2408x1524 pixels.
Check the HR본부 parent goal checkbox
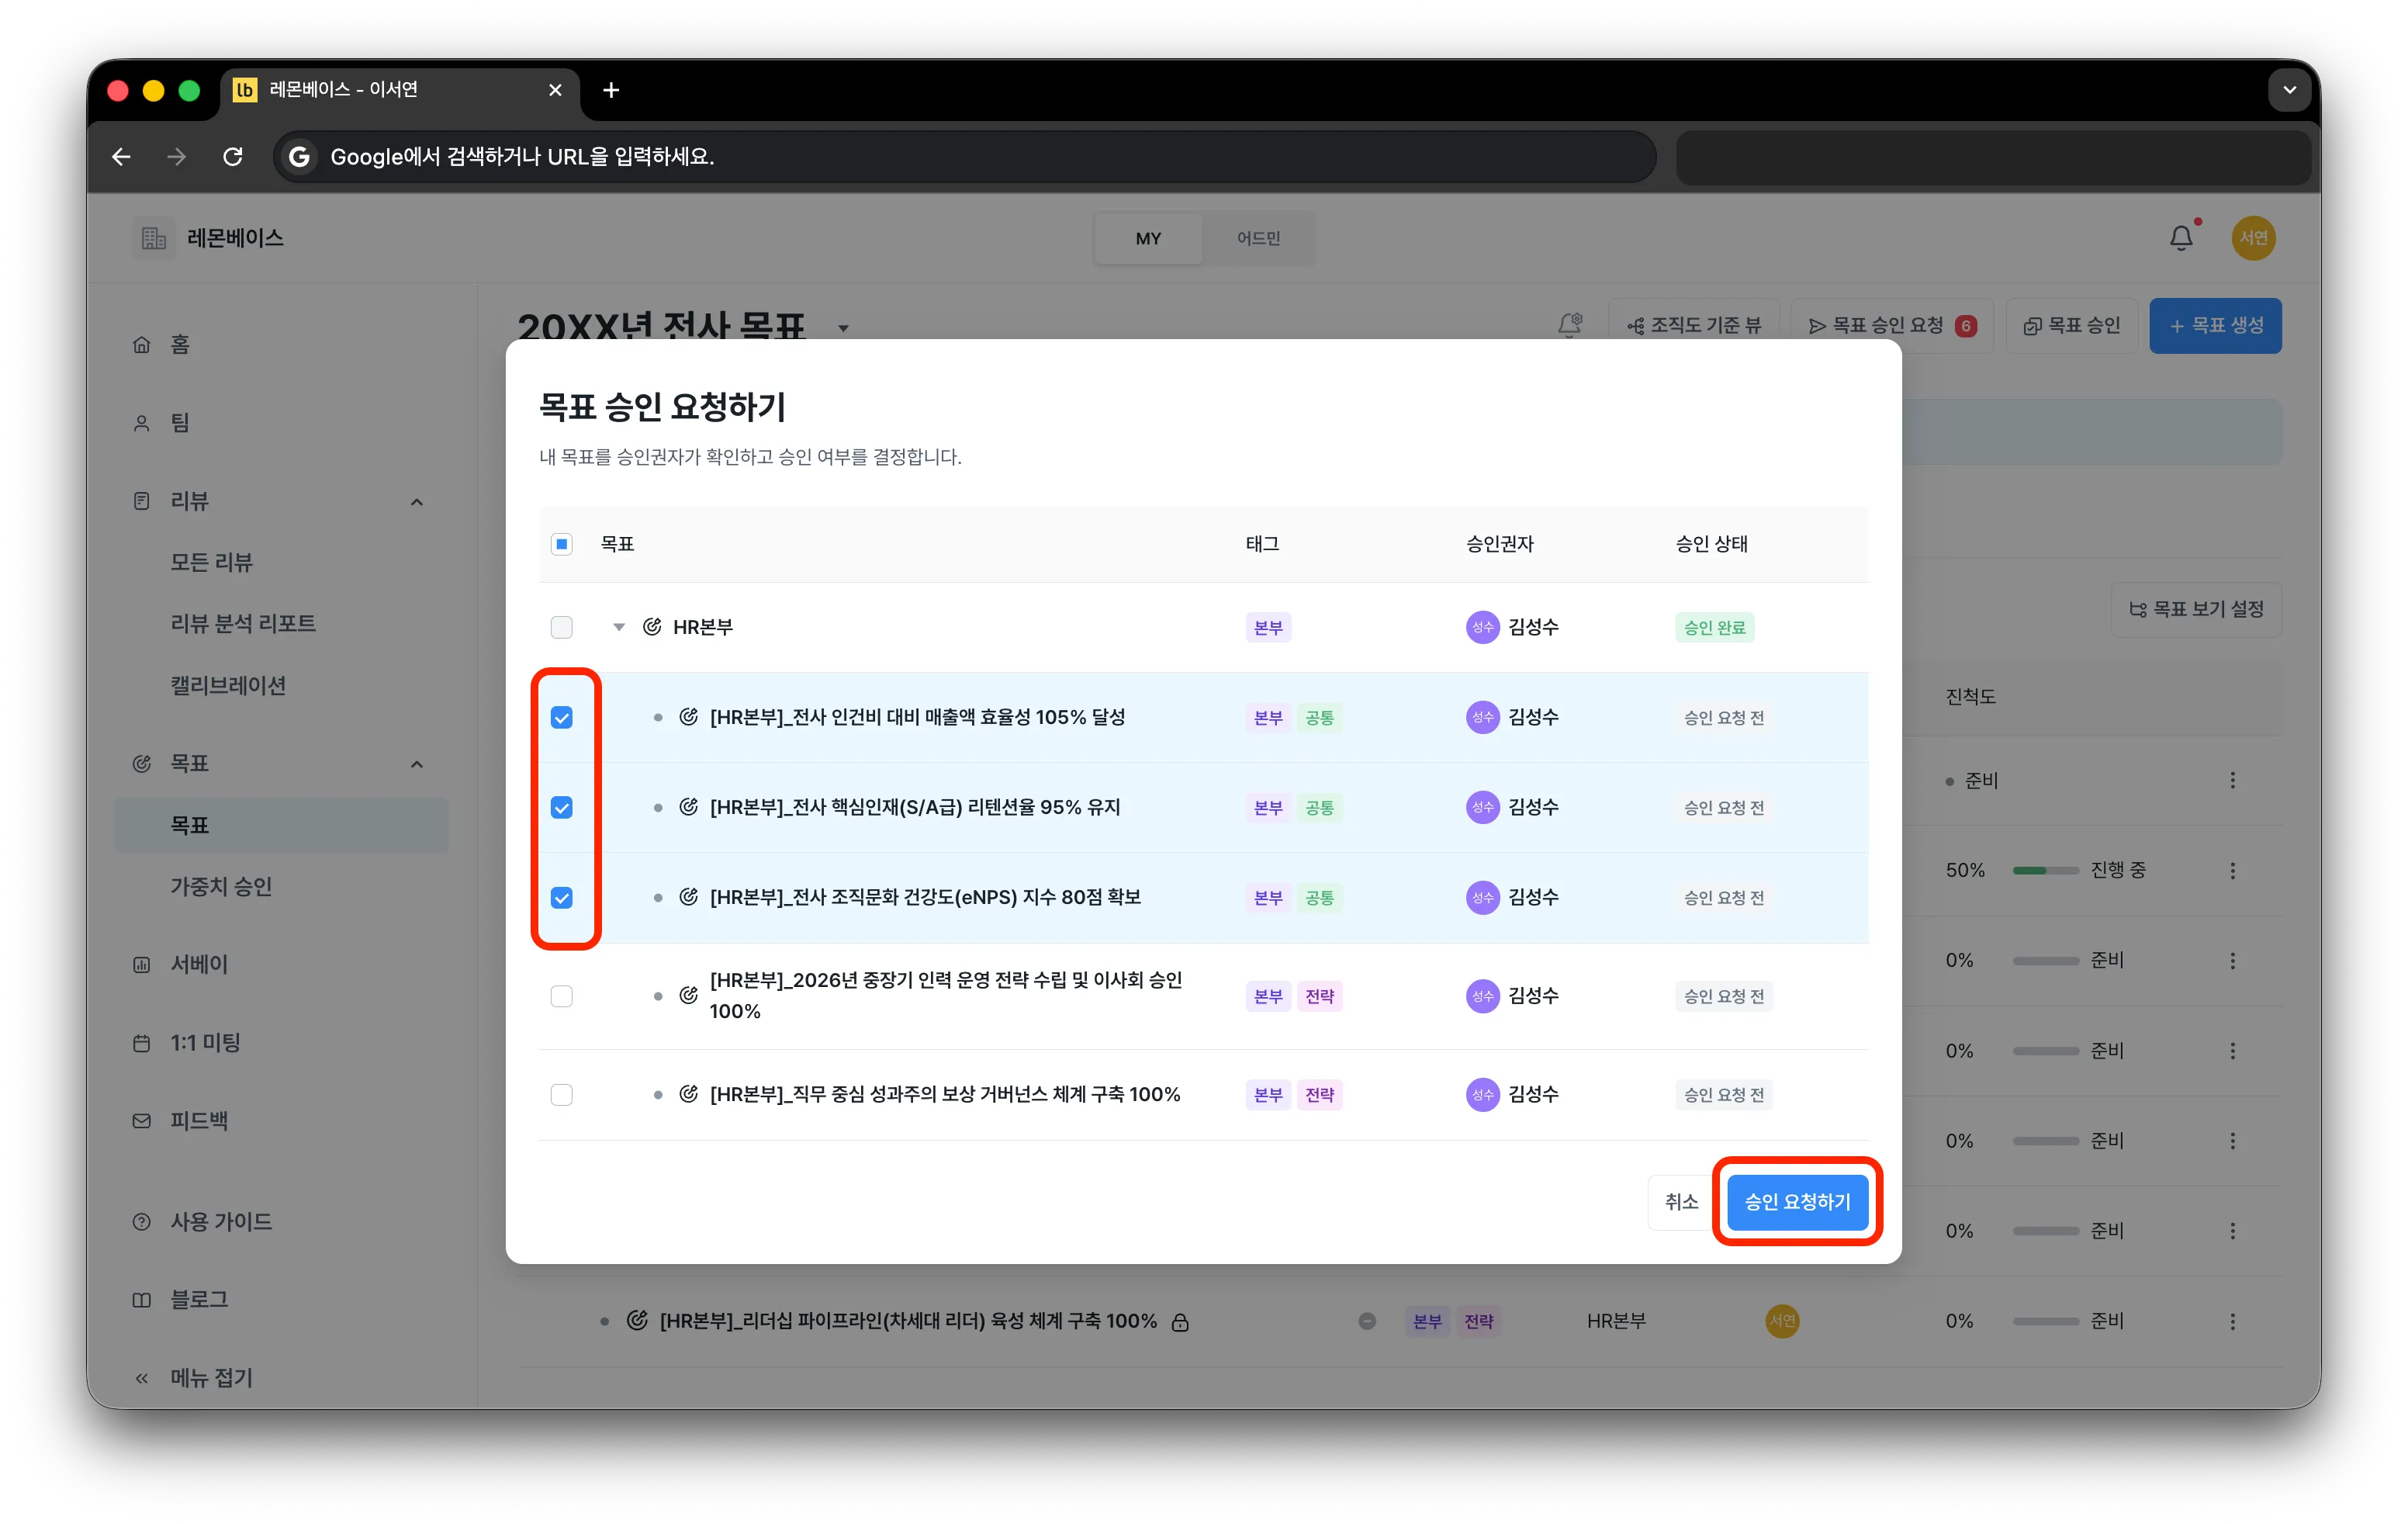(562, 627)
